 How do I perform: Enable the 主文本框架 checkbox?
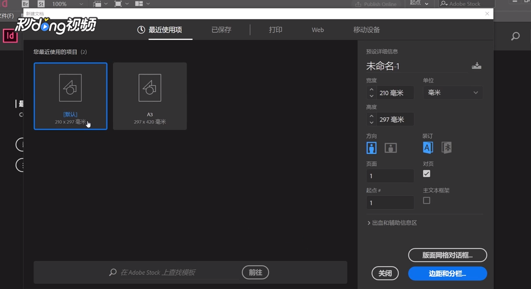426,200
